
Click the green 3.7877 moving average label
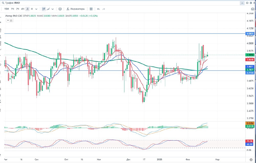click(x=250, y=70)
